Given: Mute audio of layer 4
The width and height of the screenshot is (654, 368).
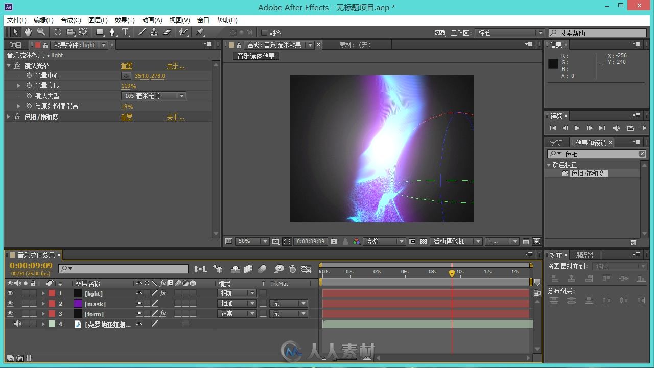Looking at the screenshot, I should pos(17,324).
